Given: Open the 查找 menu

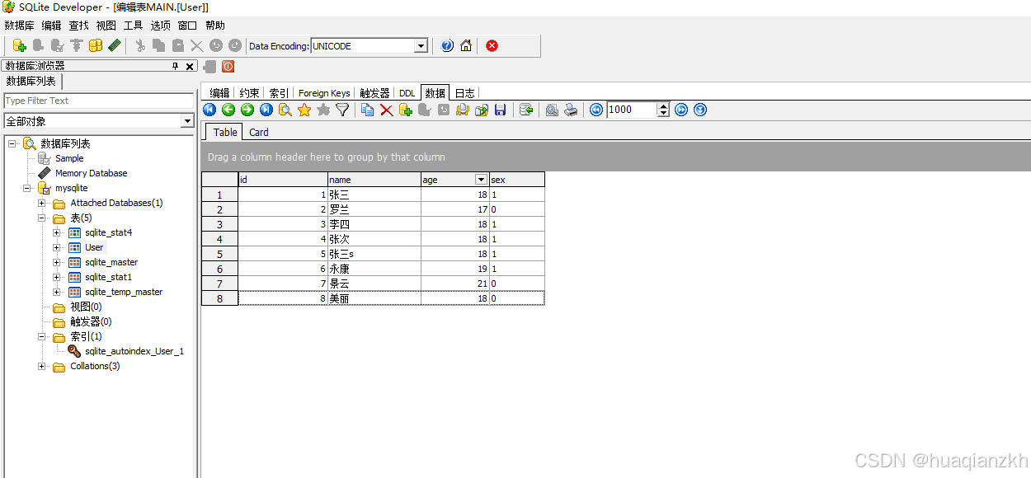Looking at the screenshot, I should 78,26.
